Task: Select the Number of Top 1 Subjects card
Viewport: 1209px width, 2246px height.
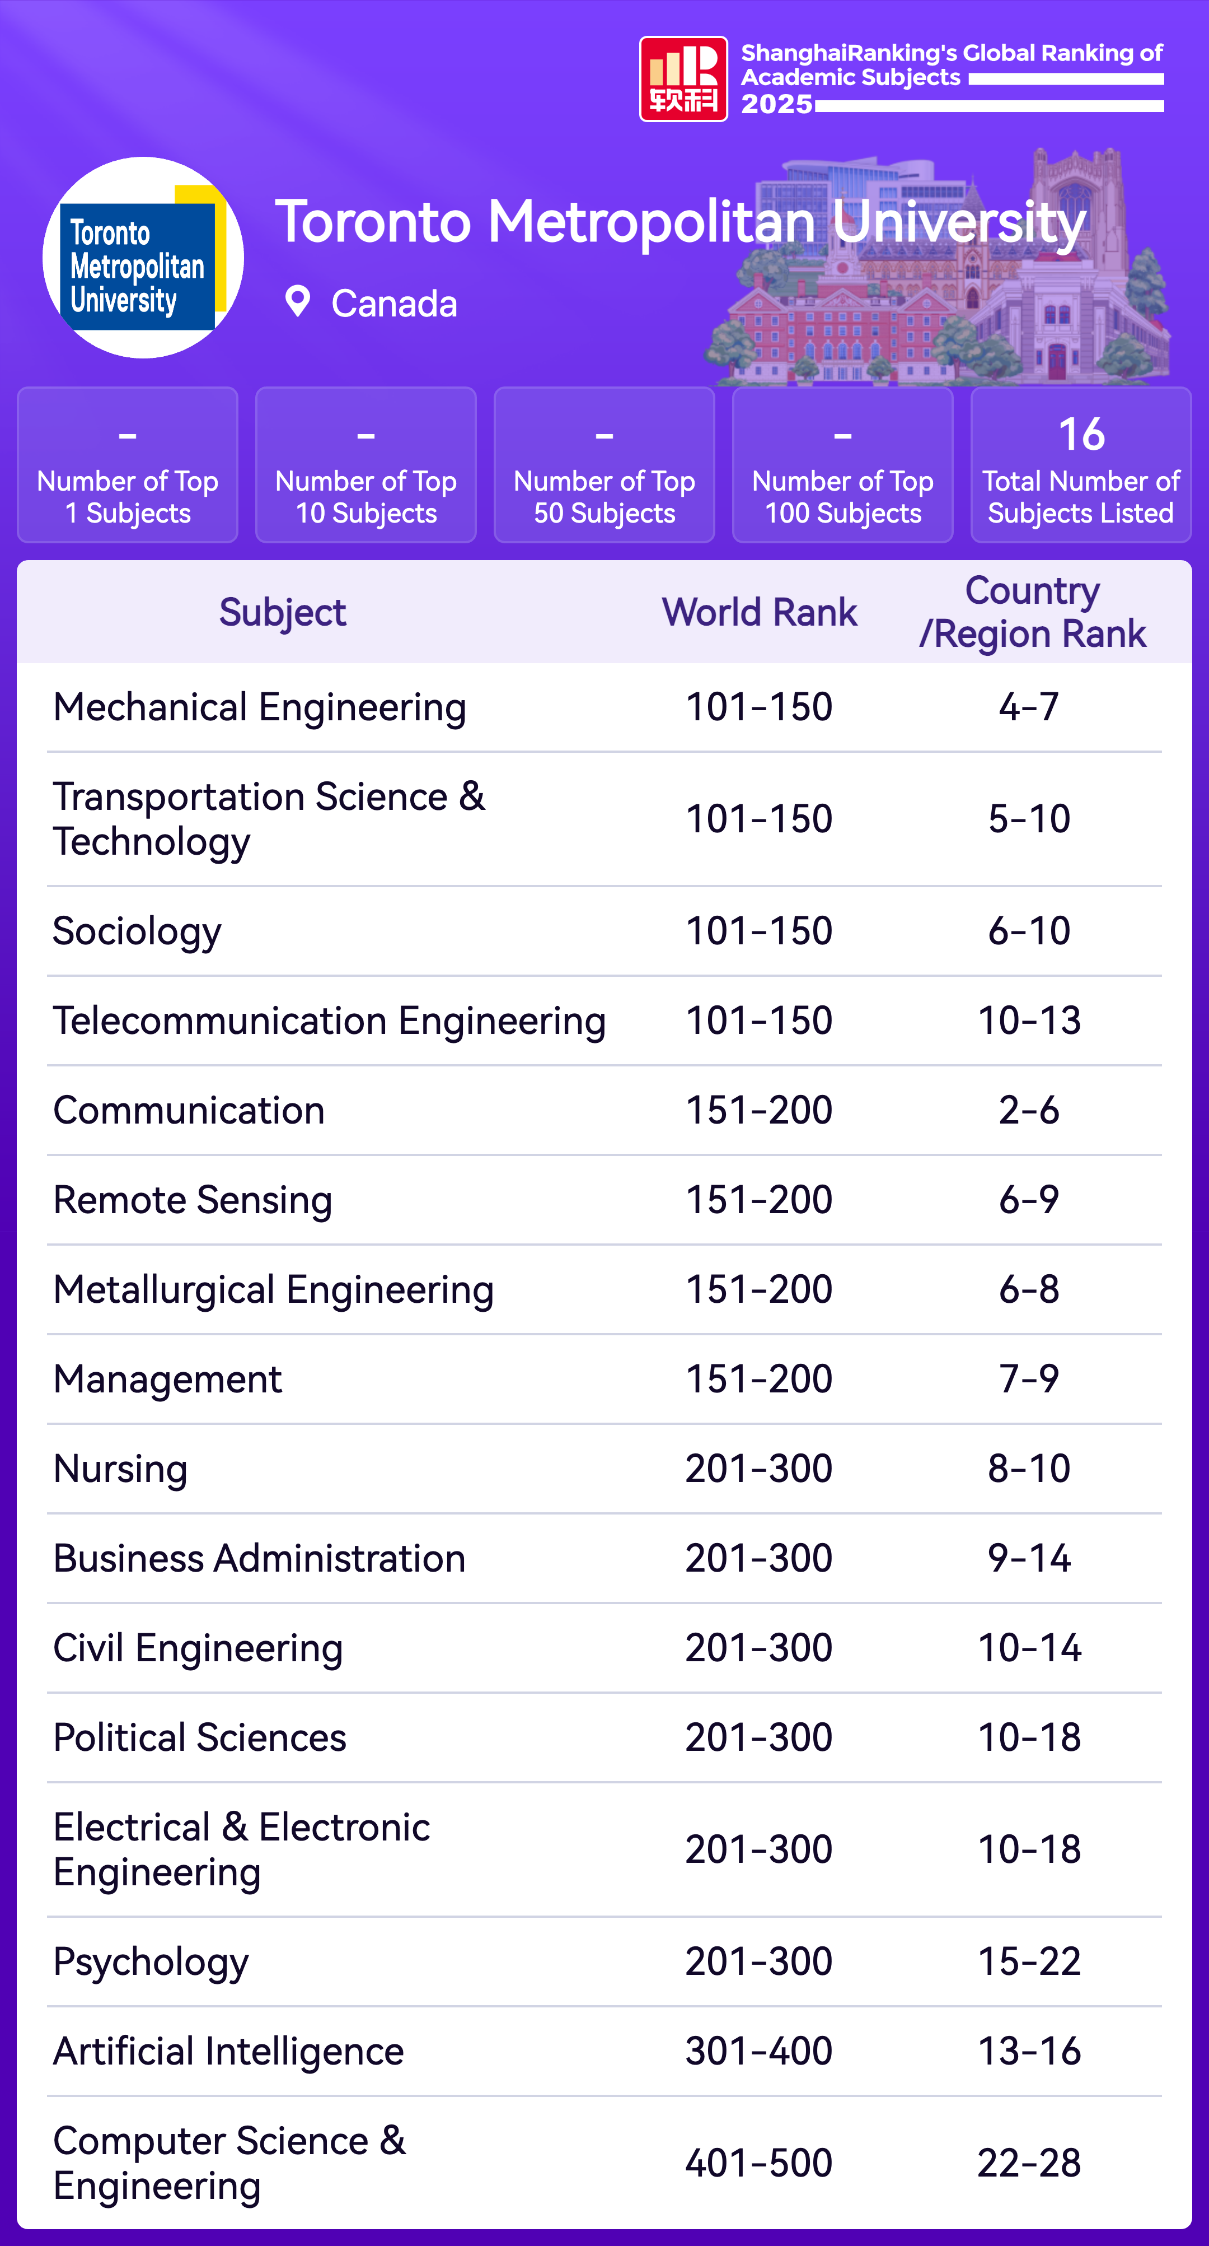Action: (127, 465)
